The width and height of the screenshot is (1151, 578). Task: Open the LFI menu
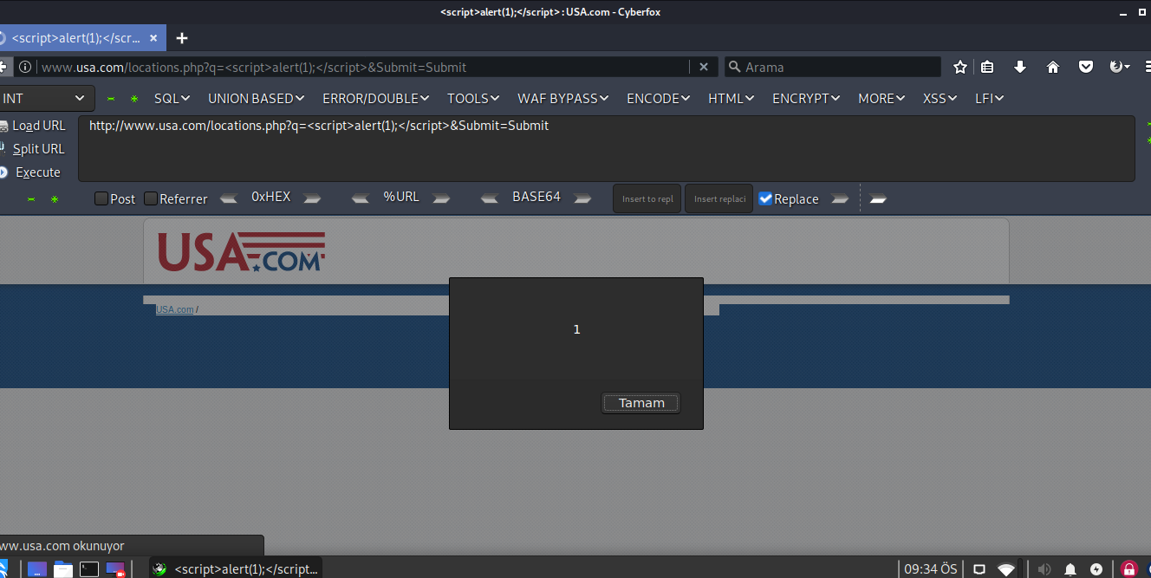pyautogui.click(x=989, y=99)
